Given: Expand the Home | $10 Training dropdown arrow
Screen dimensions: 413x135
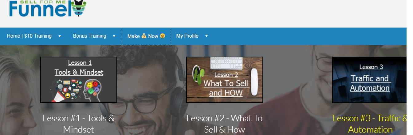Looking at the screenshot, I should [x=60, y=36].
